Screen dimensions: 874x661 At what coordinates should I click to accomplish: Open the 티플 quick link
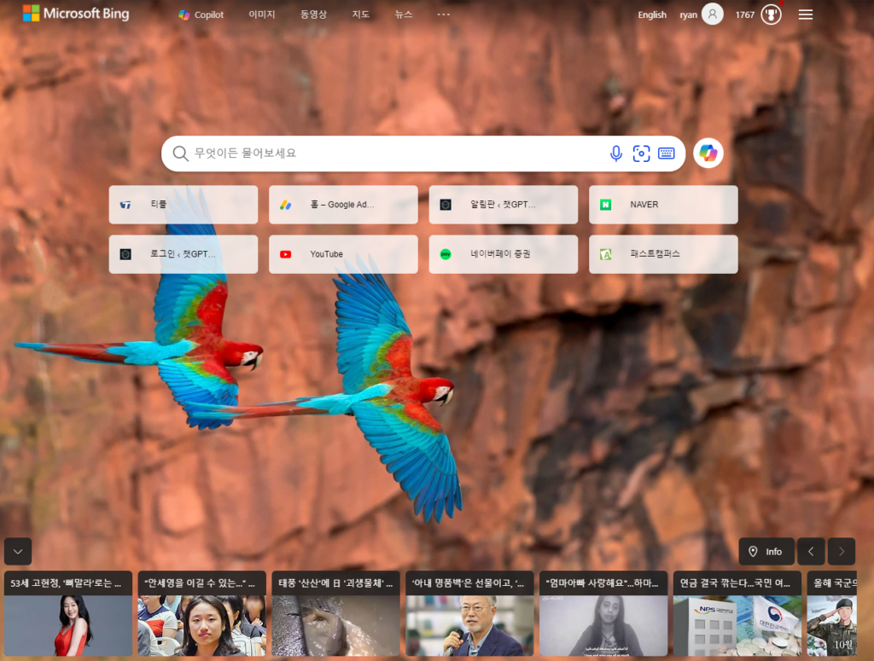pos(184,205)
